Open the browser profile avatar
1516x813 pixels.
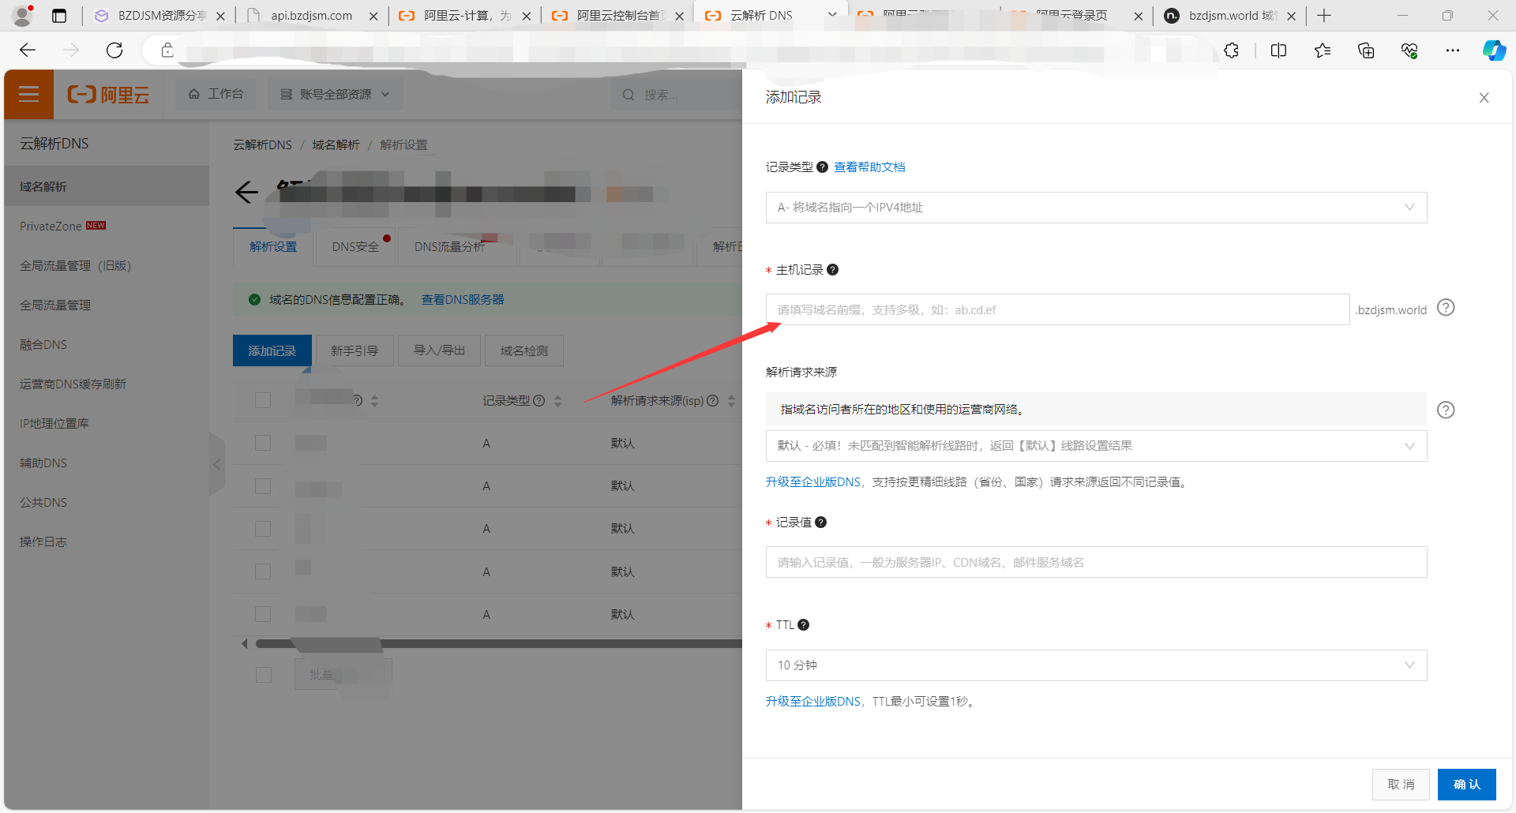[x=24, y=15]
